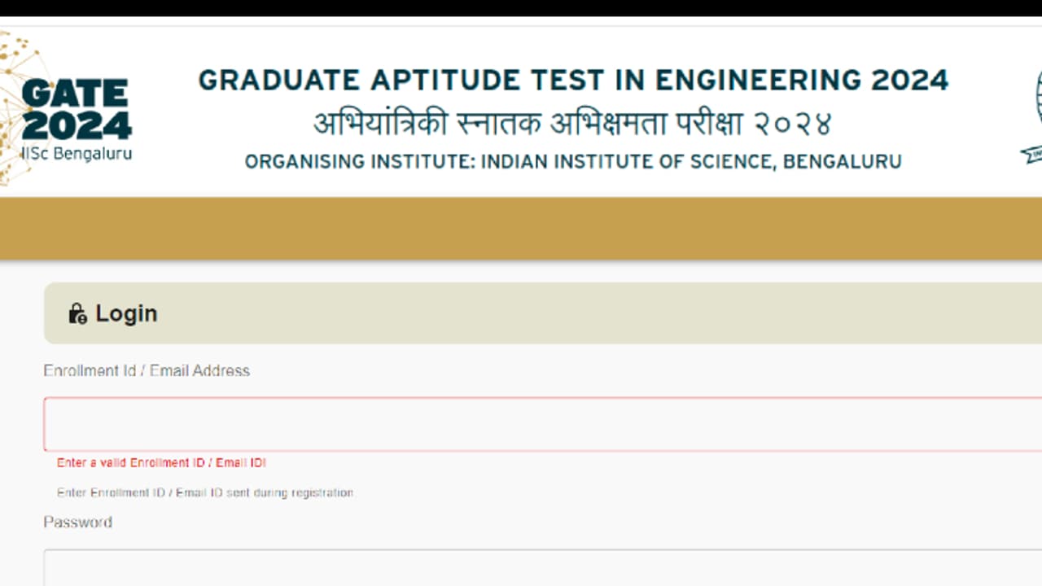Click the Hindi title line in the header

click(x=573, y=124)
